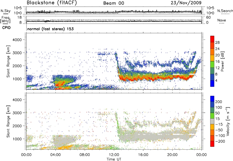This screenshot has height=161, width=233.
Task: Click the 'Beam 00' label
Action: tap(114, 3)
